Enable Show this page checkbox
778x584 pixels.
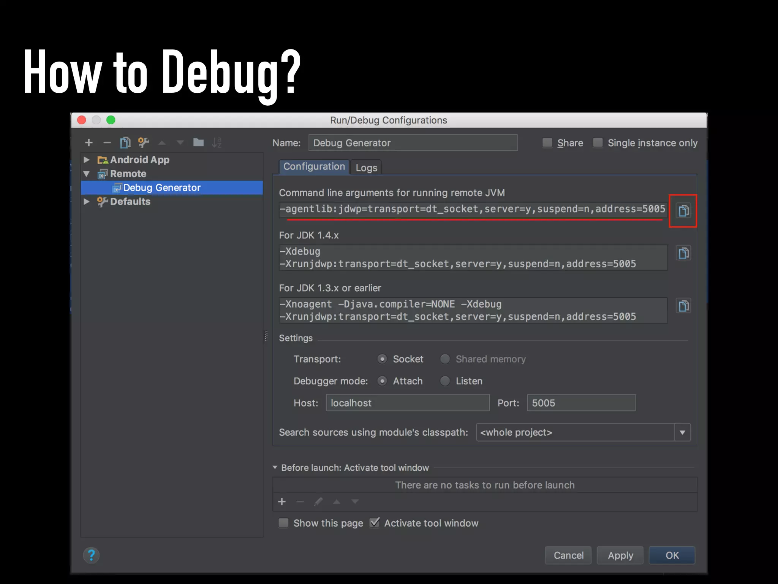point(283,523)
